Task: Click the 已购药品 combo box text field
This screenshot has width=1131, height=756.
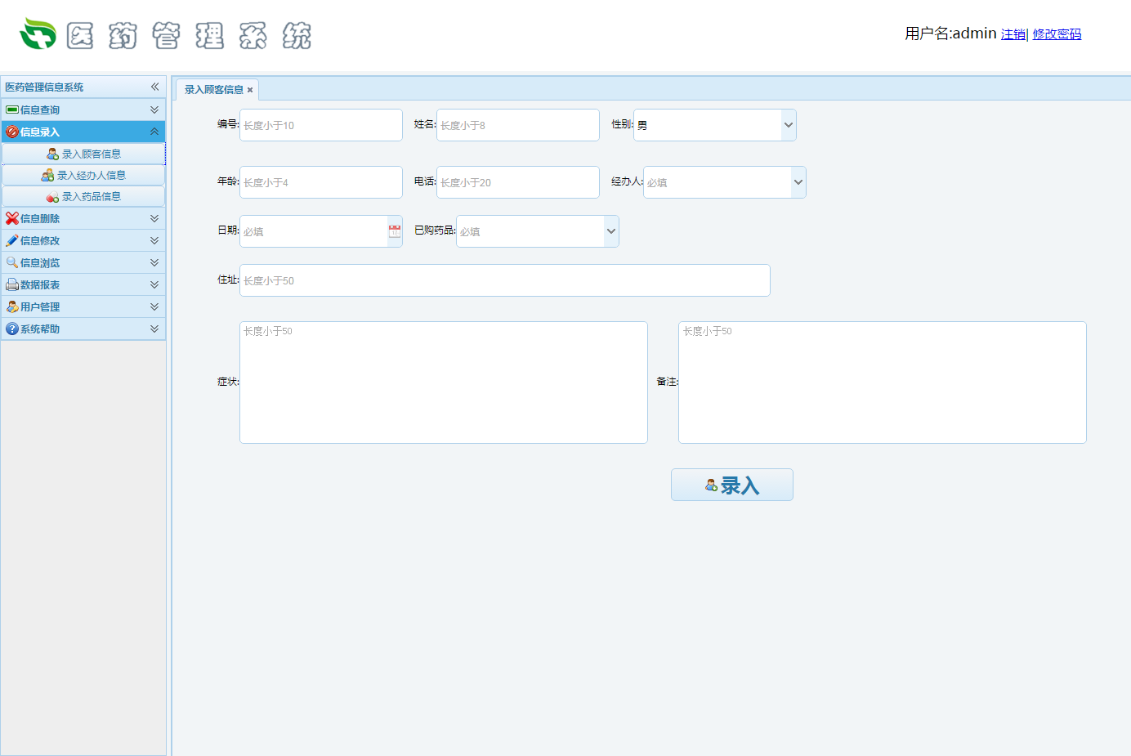Action: click(530, 231)
